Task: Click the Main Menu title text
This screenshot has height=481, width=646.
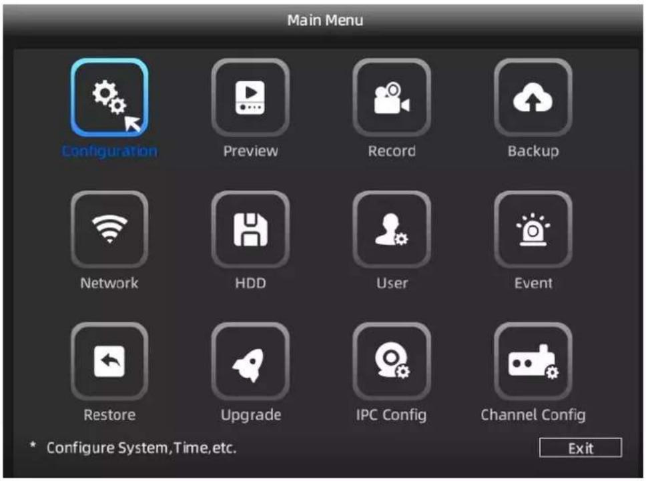Action: pos(325,20)
